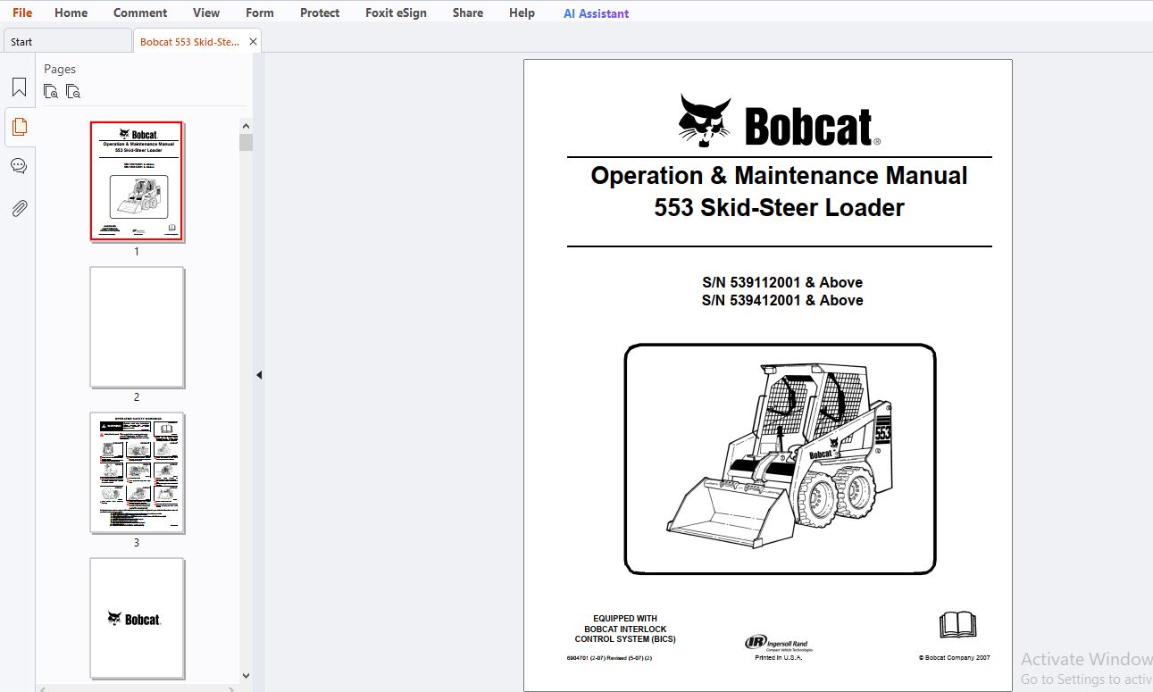Select page 4 Bobcat logo thumbnail
Screen dimensions: 1153x692
[x=137, y=618]
